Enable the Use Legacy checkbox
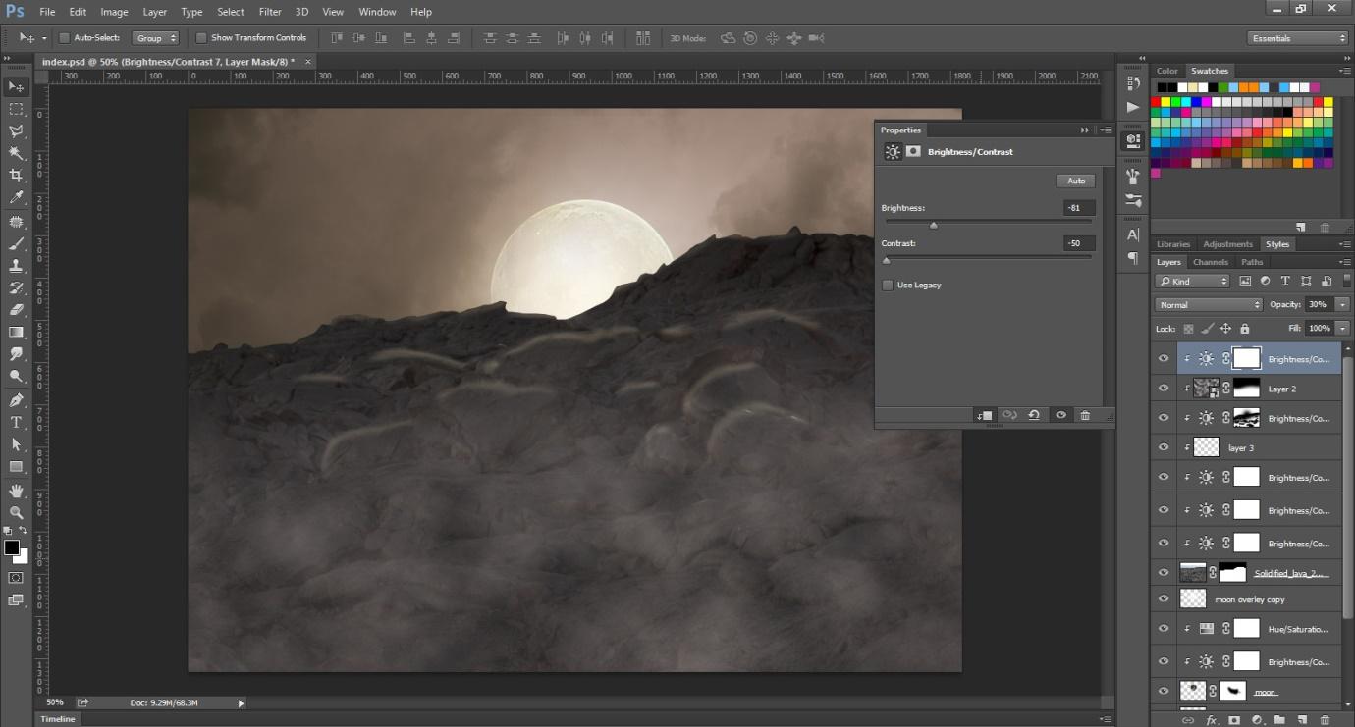Image resolution: width=1355 pixels, height=727 pixels. [x=888, y=286]
